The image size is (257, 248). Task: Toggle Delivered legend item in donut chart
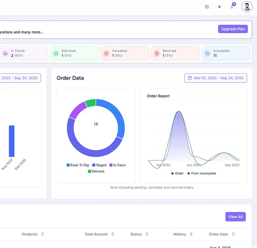click(96, 172)
